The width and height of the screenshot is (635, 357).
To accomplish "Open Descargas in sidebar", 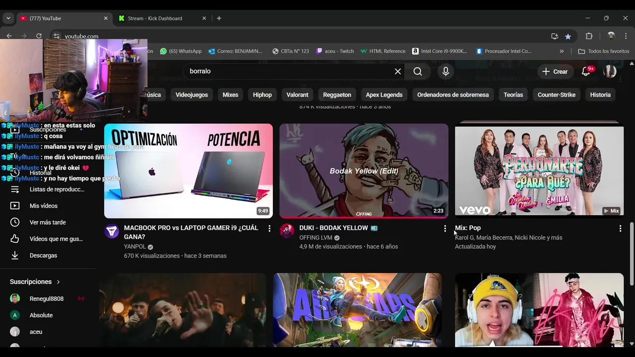I will 48,255.
